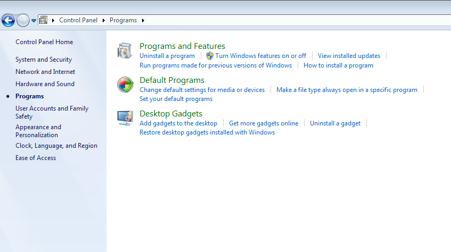451x252 pixels.
Task: Select the bold Programs sidebar item
Action: click(x=30, y=96)
